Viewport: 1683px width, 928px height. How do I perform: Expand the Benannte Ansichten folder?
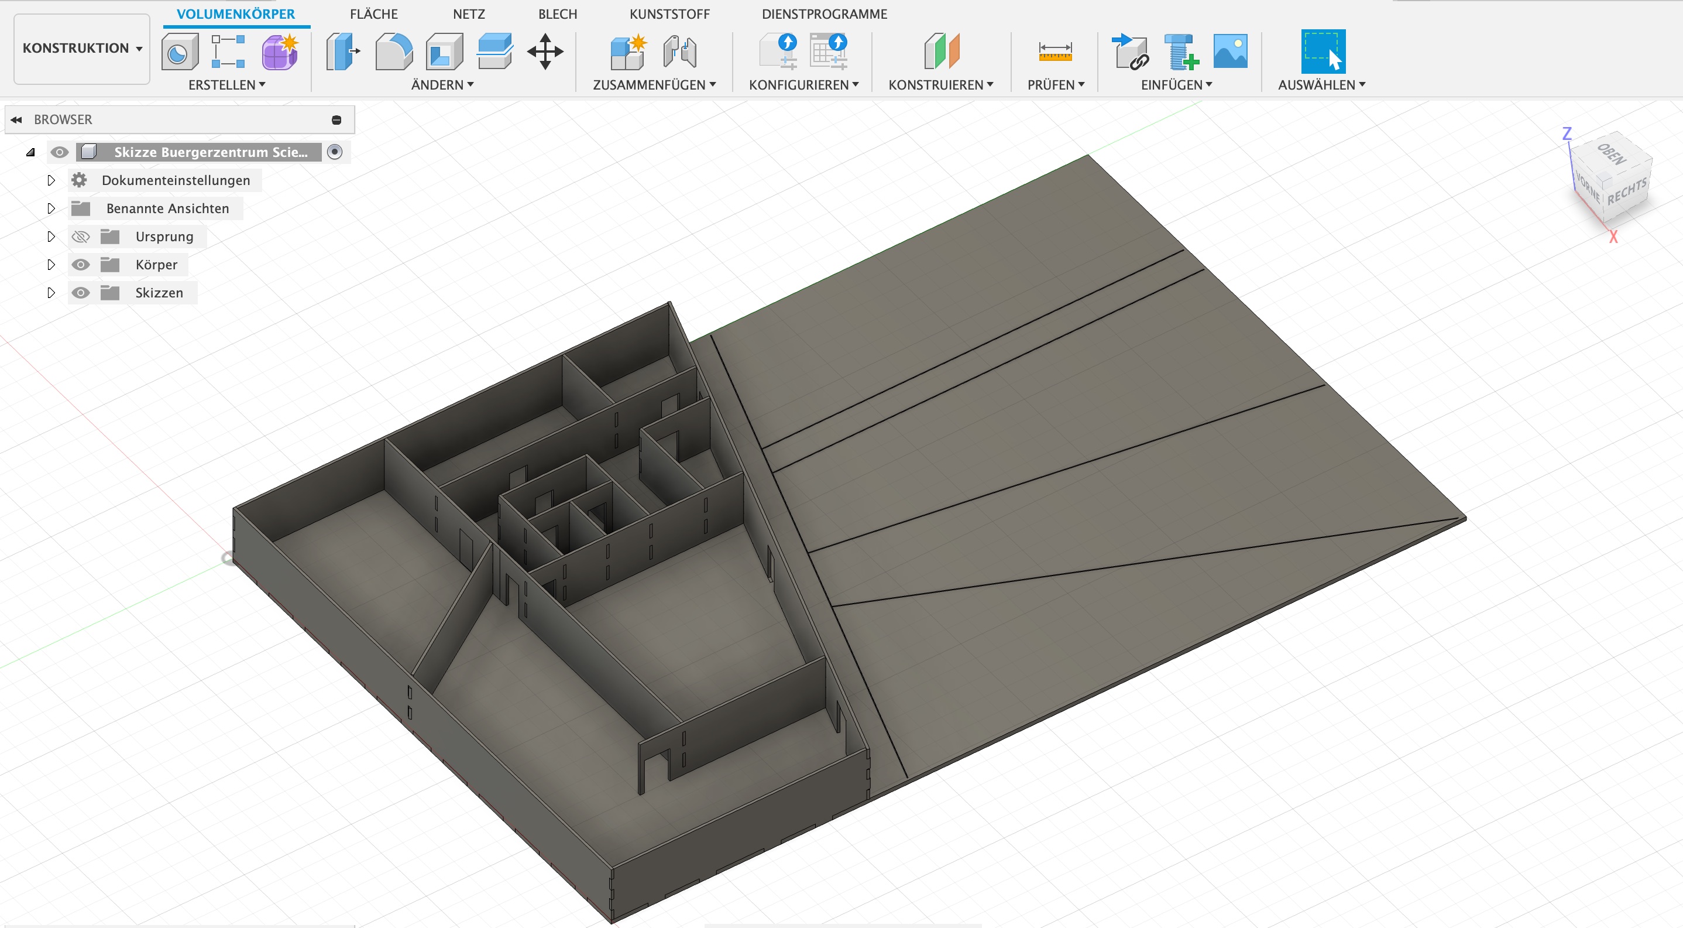(51, 208)
